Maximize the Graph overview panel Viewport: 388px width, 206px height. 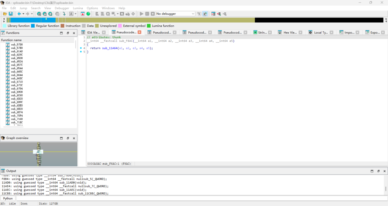[61, 138]
